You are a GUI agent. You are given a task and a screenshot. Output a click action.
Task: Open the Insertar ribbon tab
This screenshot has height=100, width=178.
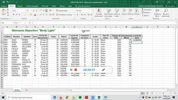(20, 6)
